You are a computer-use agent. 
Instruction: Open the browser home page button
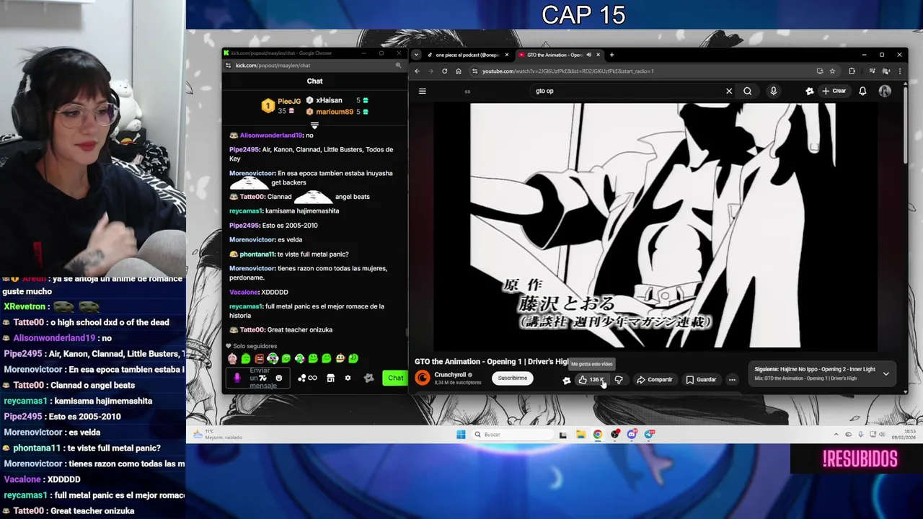pyautogui.click(x=459, y=71)
